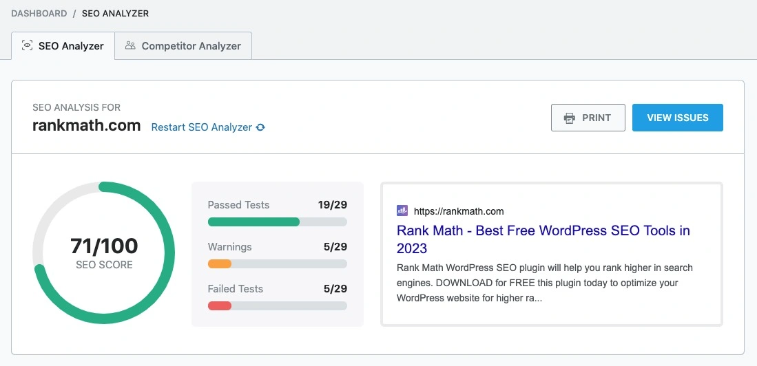The width and height of the screenshot is (757, 366).
Task: Click the circular 71/100 SEO score gauge
Action: click(x=104, y=252)
